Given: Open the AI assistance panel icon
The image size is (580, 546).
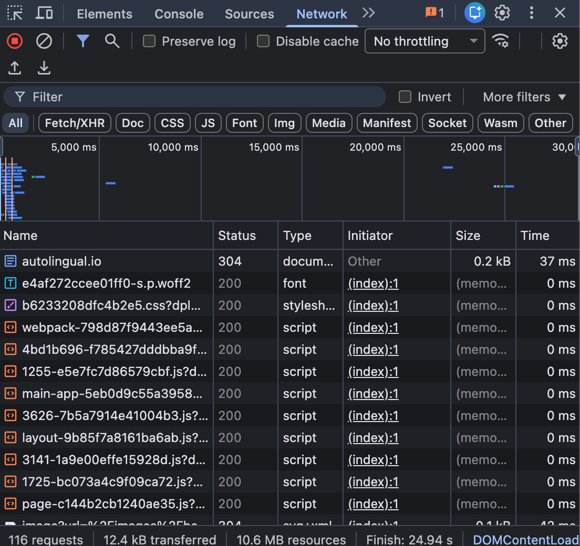Looking at the screenshot, I should [x=474, y=13].
